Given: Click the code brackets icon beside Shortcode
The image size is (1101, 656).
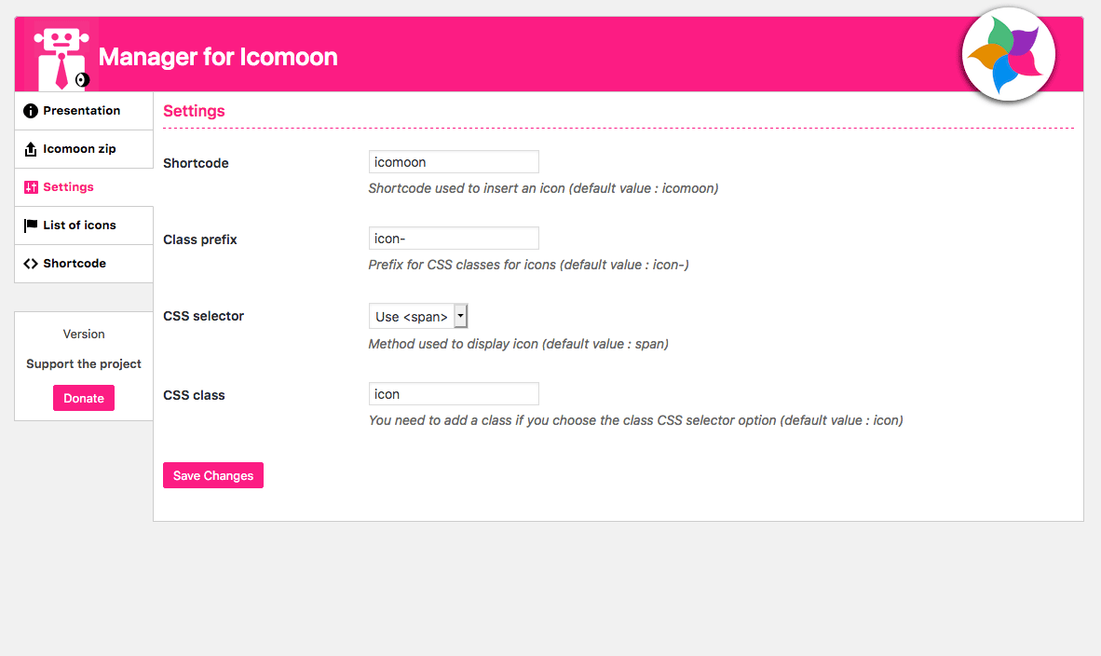Looking at the screenshot, I should [31, 264].
